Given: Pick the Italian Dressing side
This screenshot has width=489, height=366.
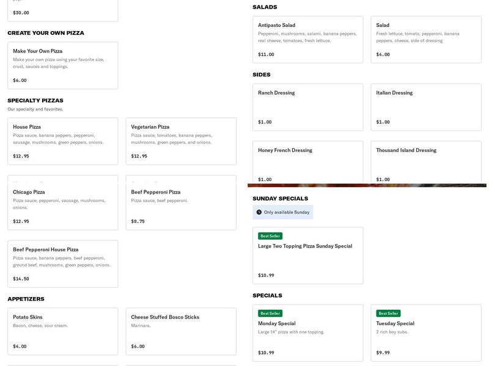Looking at the screenshot, I should click(x=425, y=107).
